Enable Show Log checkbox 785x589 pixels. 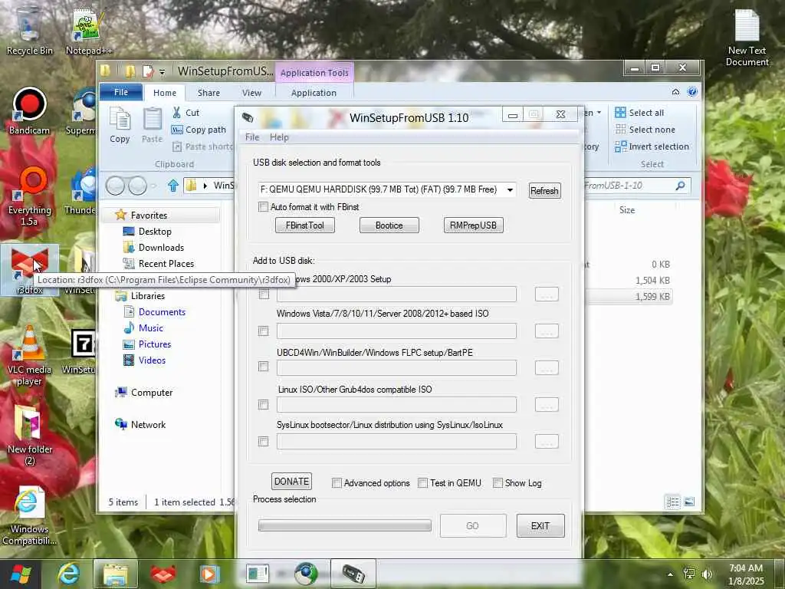498,483
